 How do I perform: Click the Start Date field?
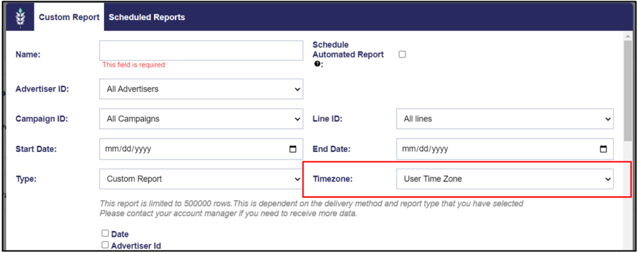(x=201, y=149)
